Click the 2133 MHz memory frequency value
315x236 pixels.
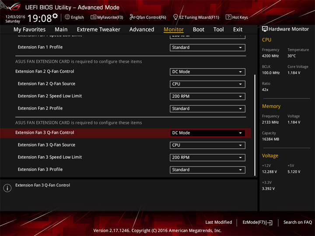pos(270,122)
